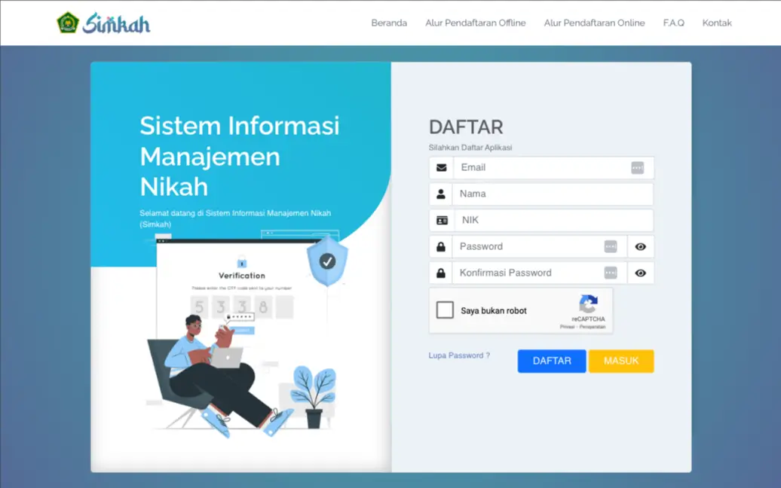Image resolution: width=781 pixels, height=488 pixels.
Task: Click the autofill dots icon in Password field
Action: point(611,247)
